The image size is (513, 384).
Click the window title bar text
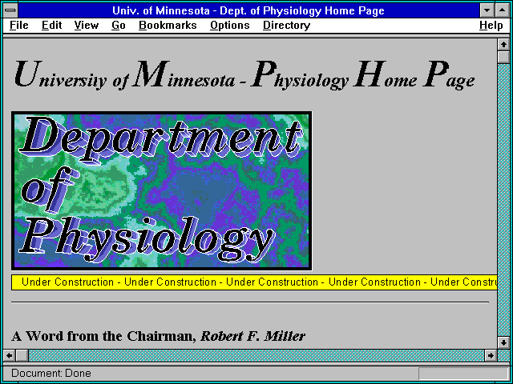click(248, 10)
